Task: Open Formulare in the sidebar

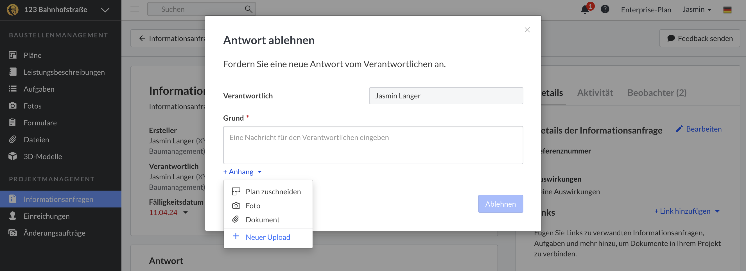Action: tap(60, 122)
